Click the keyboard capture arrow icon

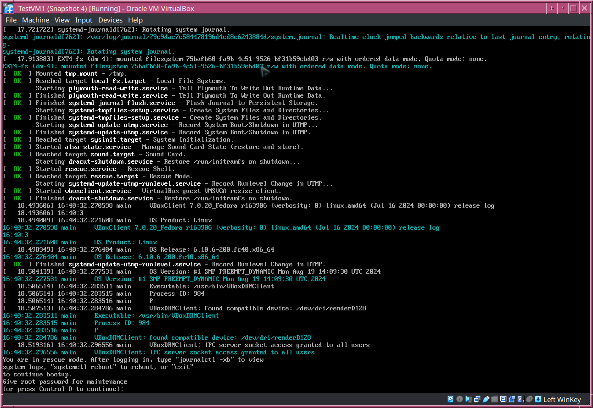click(x=538, y=399)
